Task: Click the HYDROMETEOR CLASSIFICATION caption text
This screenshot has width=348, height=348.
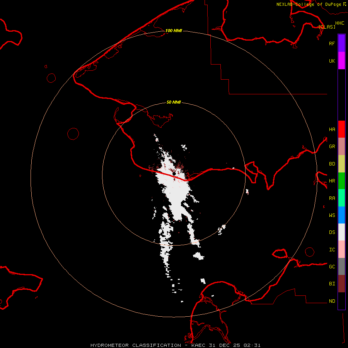Action: pos(136,345)
